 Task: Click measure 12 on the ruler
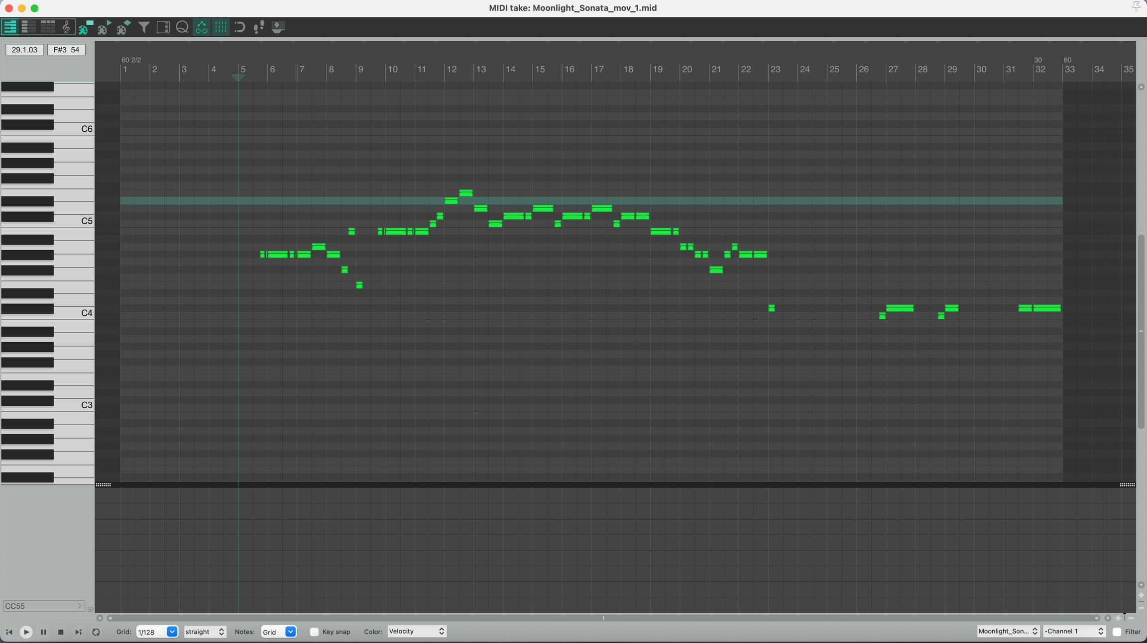[451, 70]
